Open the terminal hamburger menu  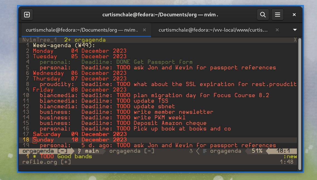point(277,15)
